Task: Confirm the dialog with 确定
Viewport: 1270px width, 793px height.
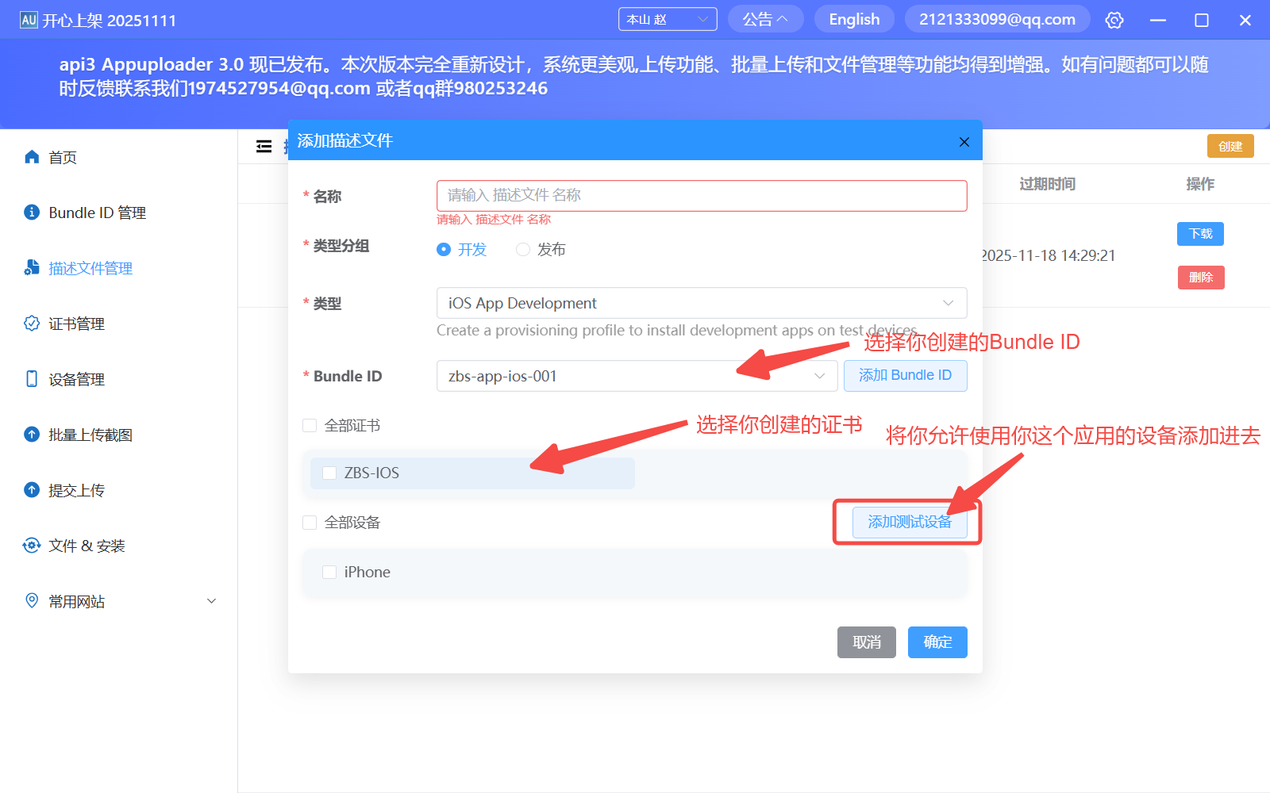Action: coord(937,642)
